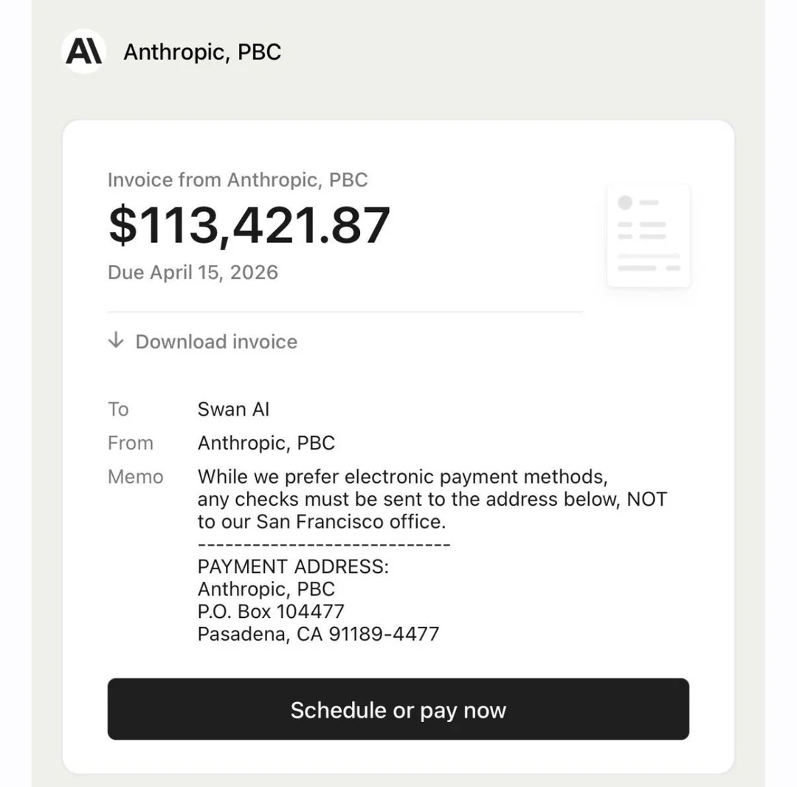Open the invoice document thumbnail illustration
797x787 pixels.
[x=649, y=236]
